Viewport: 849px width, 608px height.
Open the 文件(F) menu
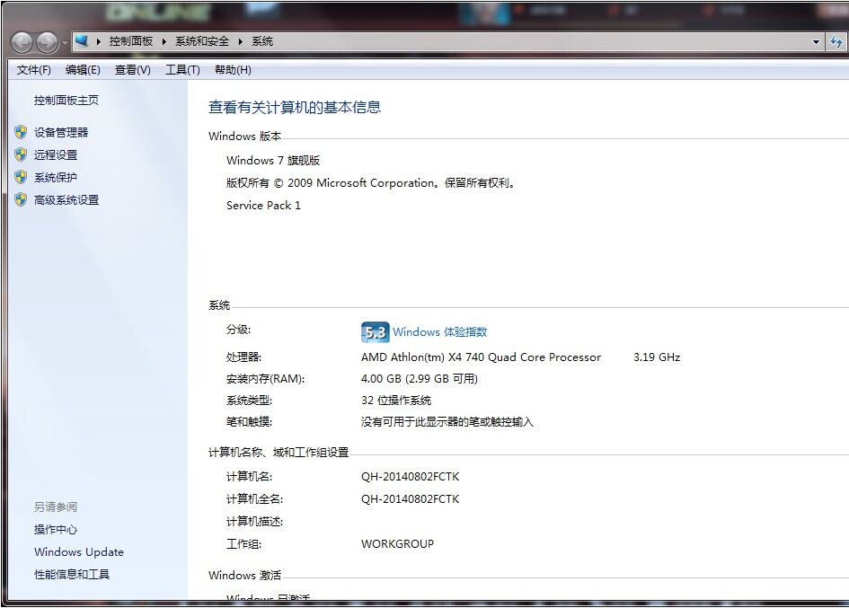(34, 70)
